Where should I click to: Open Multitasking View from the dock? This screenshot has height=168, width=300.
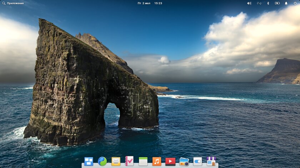pyautogui.click(x=89, y=162)
